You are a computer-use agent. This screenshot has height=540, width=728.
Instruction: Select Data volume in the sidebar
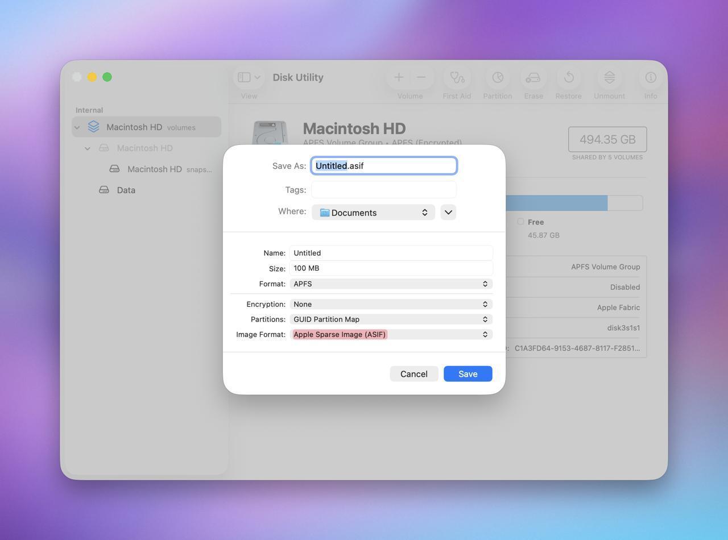click(146, 190)
